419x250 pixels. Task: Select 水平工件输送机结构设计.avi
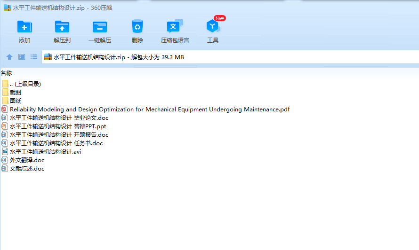(x=45, y=151)
